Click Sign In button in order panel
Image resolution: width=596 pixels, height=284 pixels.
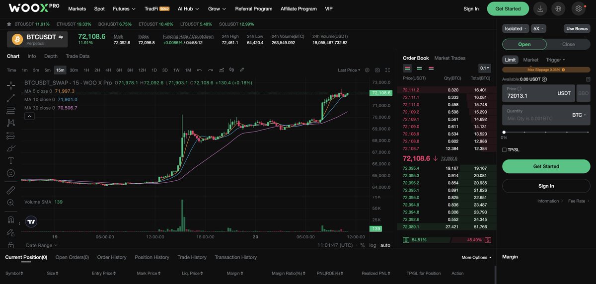click(546, 186)
